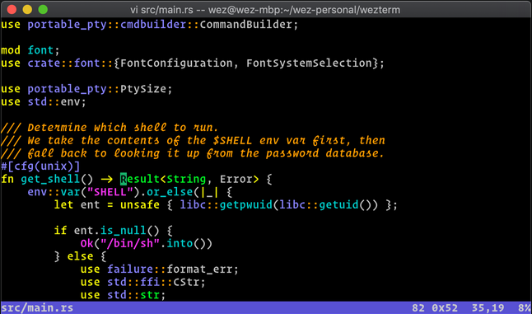Click 'Ok' in the Ok("/bin/sh") line
Viewport: 532px width, 314px height.
click(x=86, y=244)
